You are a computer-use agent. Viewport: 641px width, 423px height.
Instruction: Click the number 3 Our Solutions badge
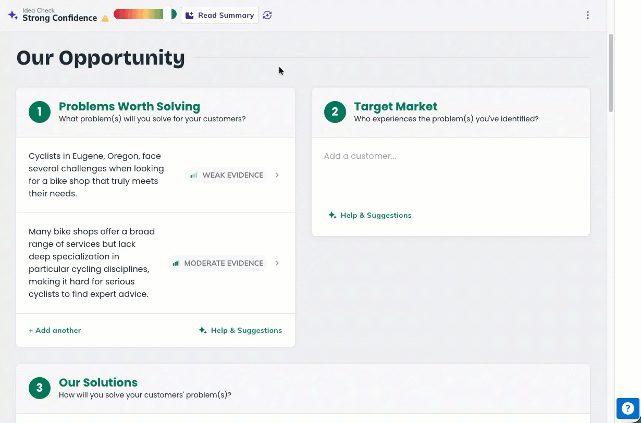40,388
